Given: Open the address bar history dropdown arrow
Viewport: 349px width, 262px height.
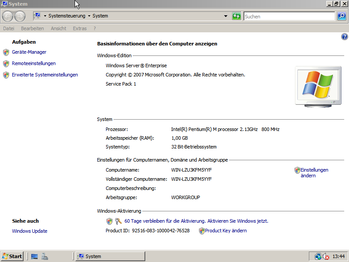Looking at the screenshot, I should [226, 16].
